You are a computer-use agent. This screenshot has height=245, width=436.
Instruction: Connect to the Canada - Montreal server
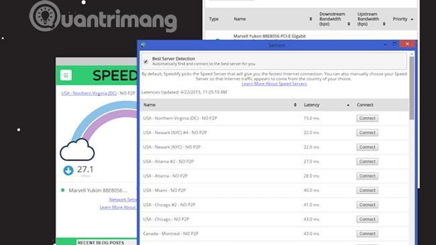point(368,234)
